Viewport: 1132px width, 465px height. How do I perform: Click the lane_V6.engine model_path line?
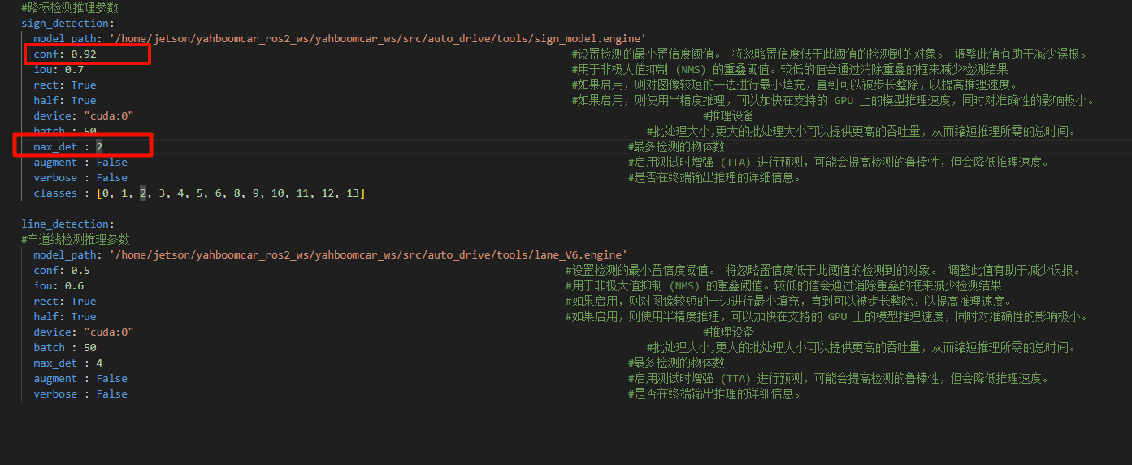331,254
